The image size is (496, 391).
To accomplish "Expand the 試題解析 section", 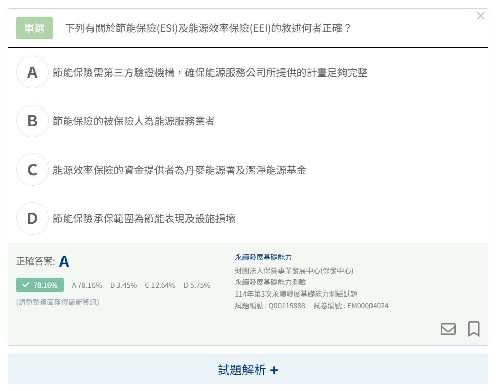I will click(248, 370).
